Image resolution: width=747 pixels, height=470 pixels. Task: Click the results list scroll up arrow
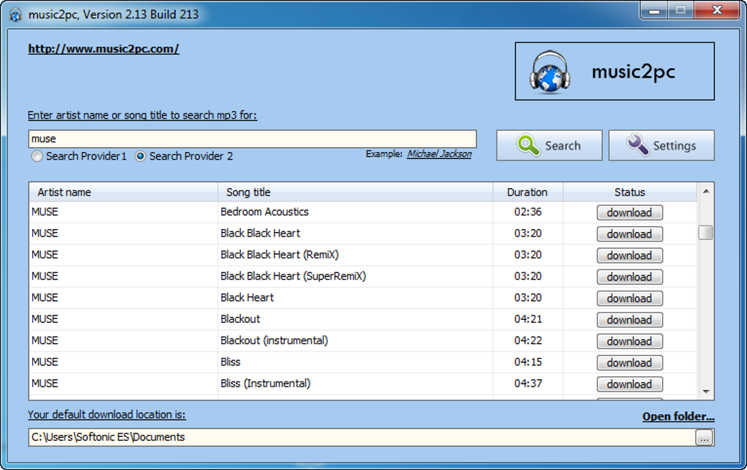point(706,191)
